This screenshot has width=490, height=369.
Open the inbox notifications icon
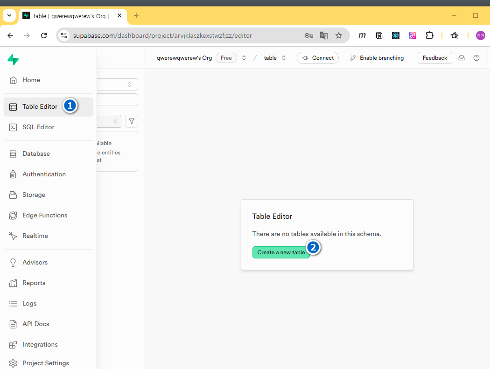pyautogui.click(x=461, y=58)
